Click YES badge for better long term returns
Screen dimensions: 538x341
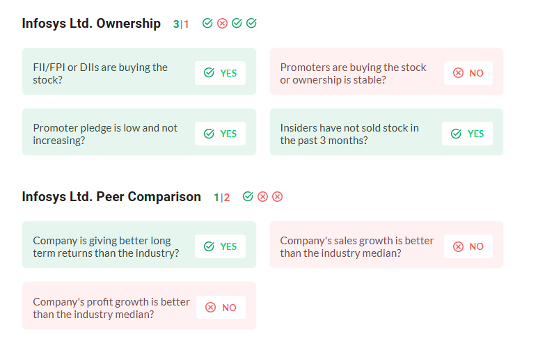(220, 246)
